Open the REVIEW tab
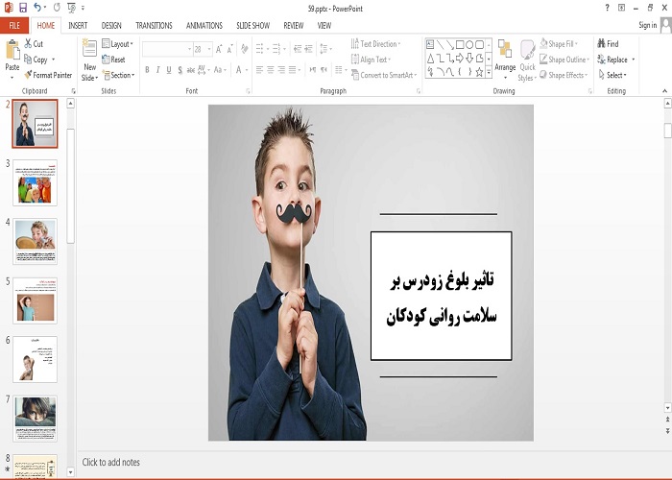 coord(294,26)
